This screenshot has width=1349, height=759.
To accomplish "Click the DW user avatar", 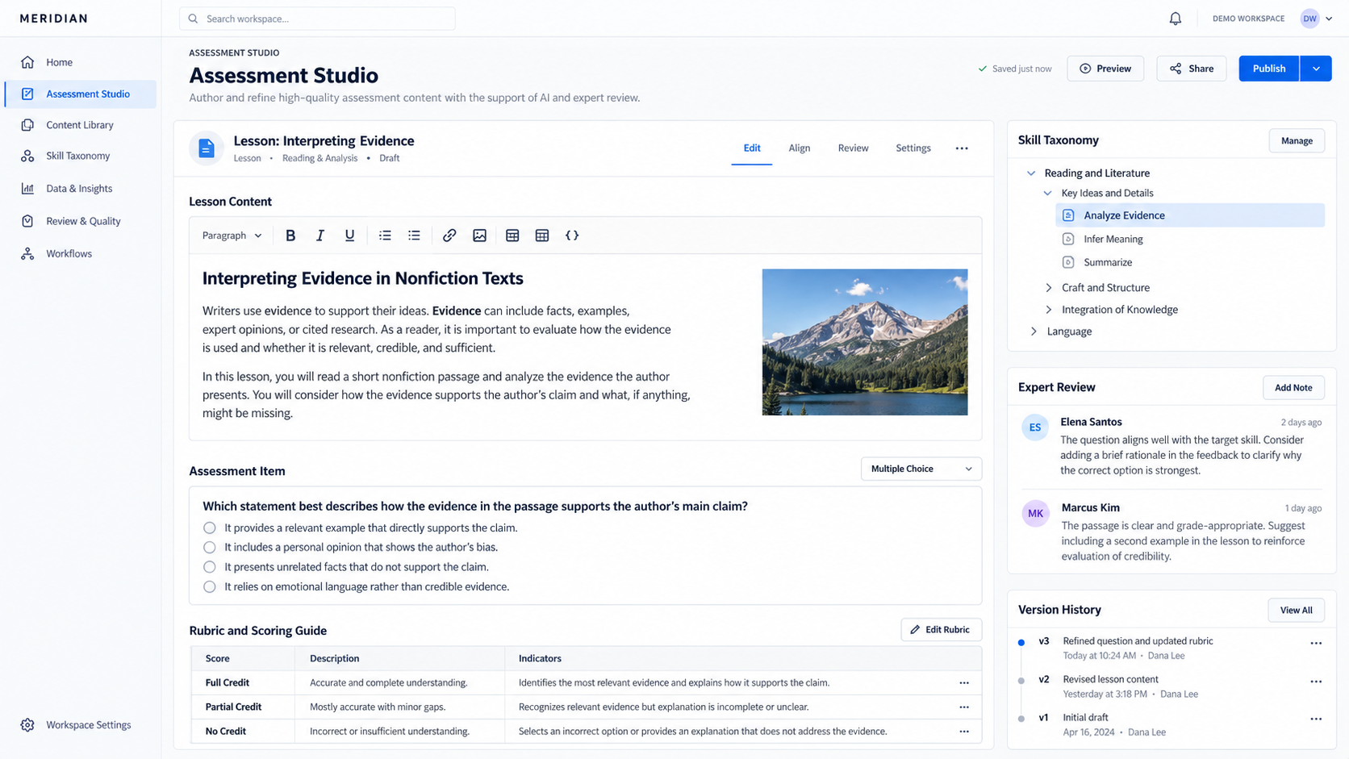I will coord(1309,19).
